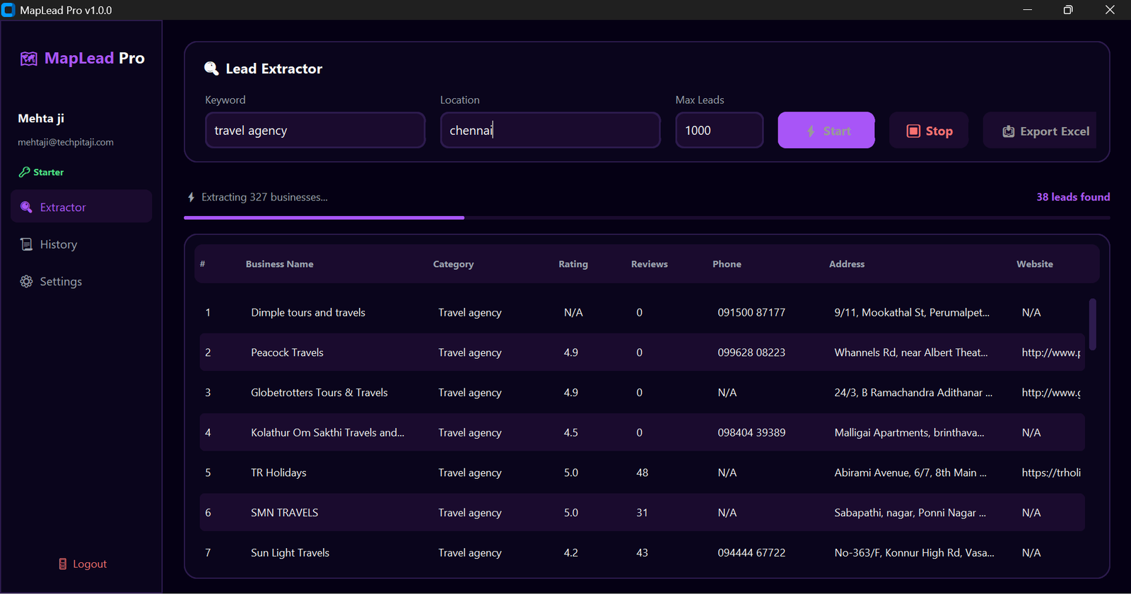Click Sun Light Travels rating 4.2

click(x=571, y=553)
